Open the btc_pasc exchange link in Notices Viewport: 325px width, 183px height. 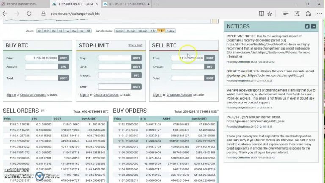coord(256,122)
